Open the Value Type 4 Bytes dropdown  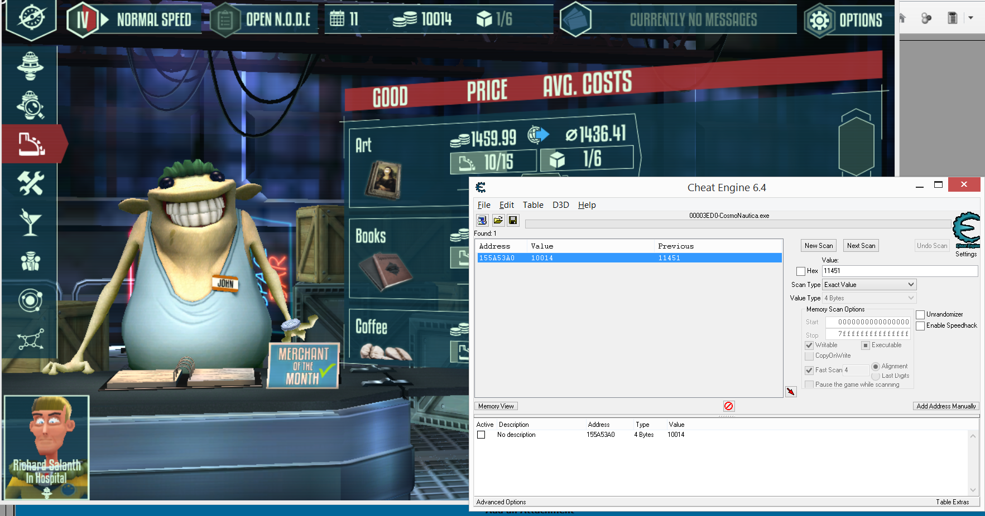(x=869, y=298)
